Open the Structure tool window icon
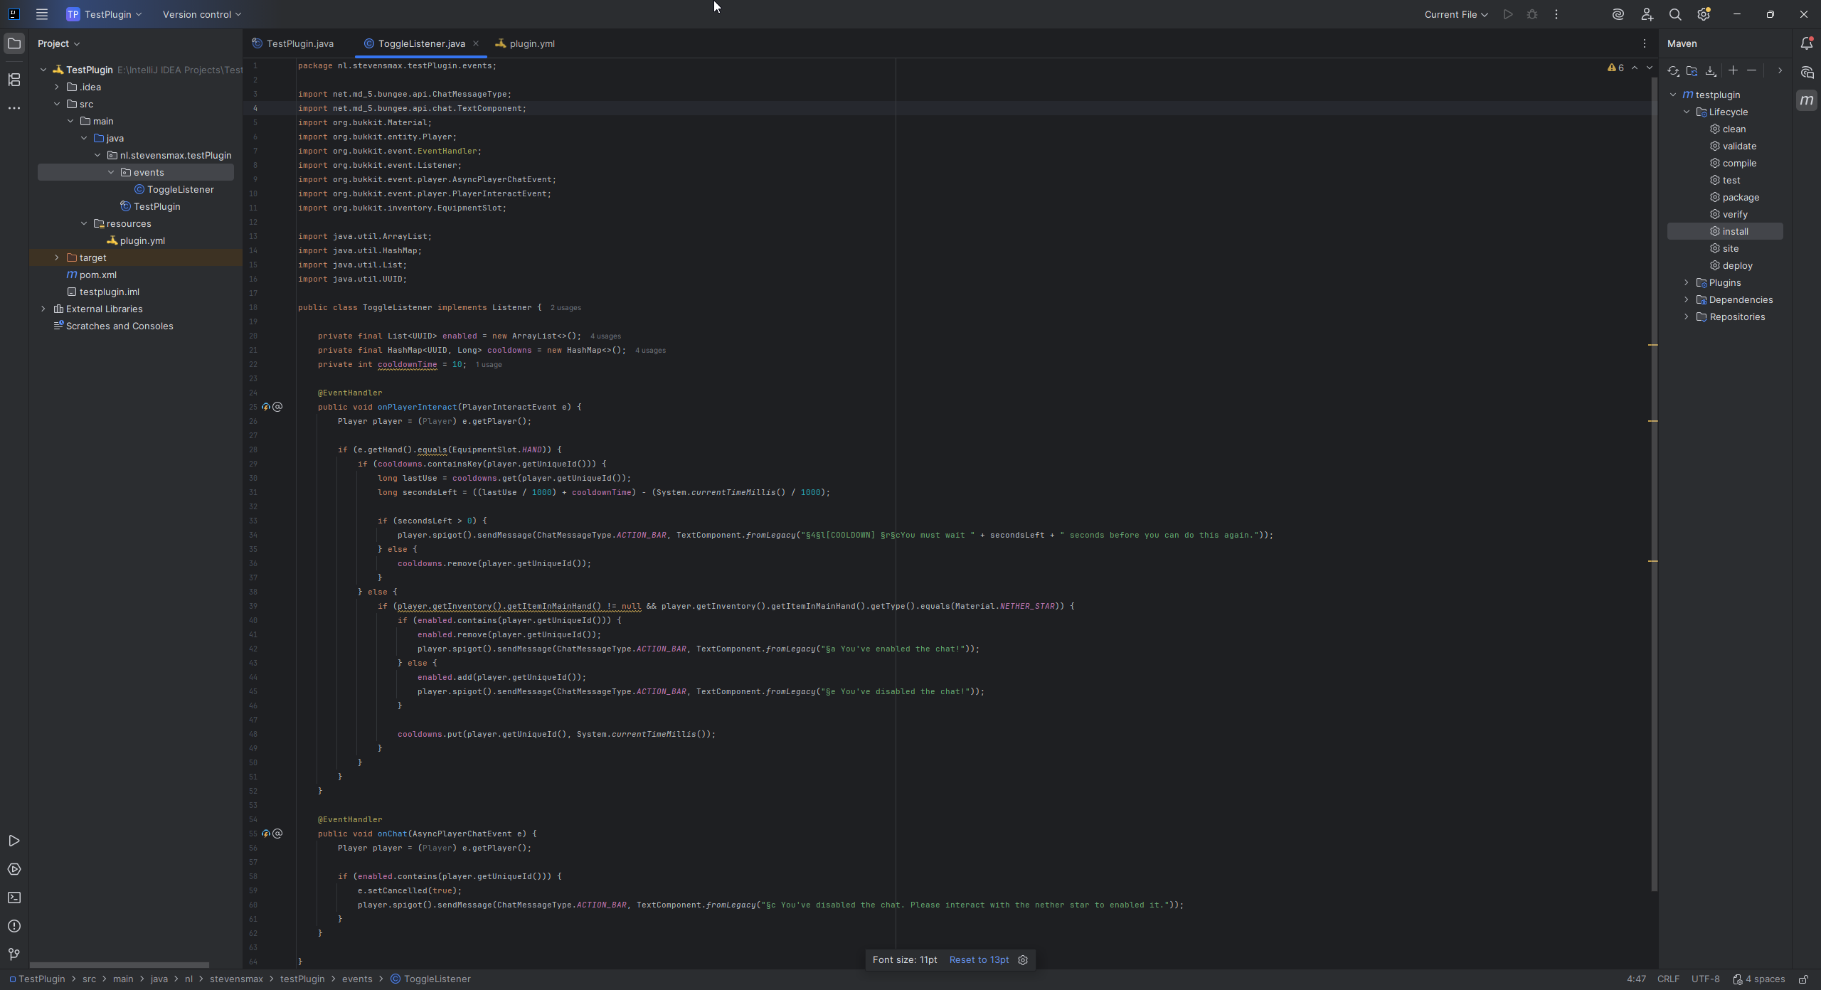This screenshot has height=990, width=1821. [14, 80]
